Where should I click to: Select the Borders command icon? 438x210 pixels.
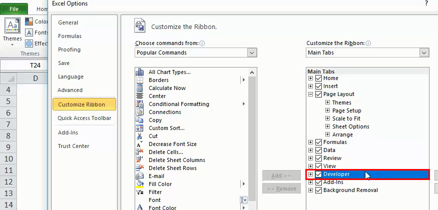click(x=140, y=80)
